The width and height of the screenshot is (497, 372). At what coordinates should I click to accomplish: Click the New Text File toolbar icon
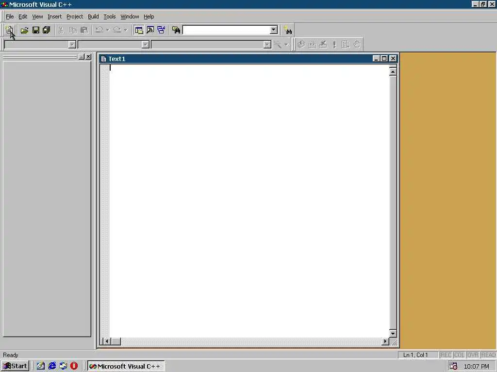click(9, 30)
